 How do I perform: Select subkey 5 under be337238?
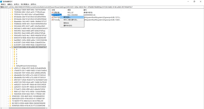tap(16, 61)
